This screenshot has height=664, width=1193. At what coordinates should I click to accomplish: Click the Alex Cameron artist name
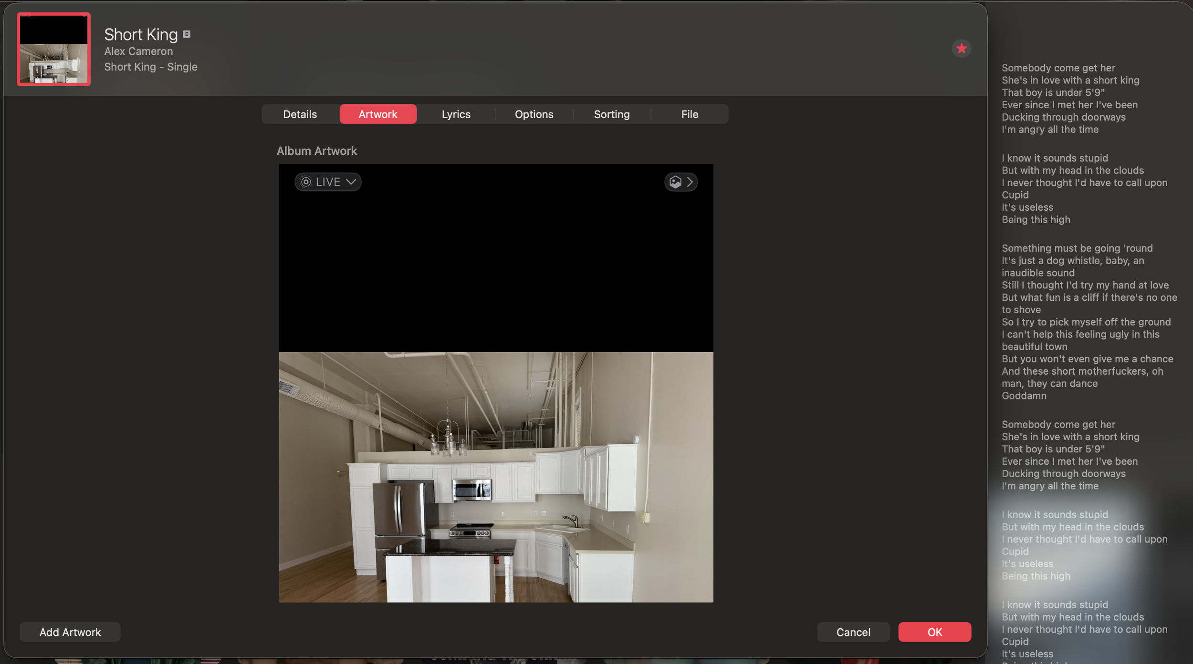tap(138, 51)
